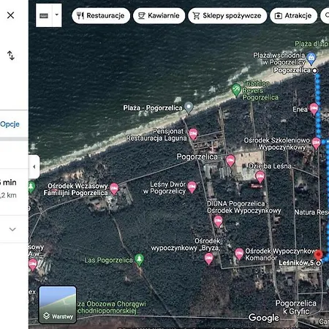
Task: Swap start and destination arrows
Action: [x=11, y=56]
